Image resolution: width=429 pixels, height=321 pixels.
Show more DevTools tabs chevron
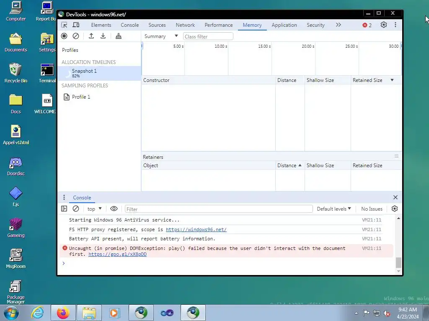(x=339, y=25)
